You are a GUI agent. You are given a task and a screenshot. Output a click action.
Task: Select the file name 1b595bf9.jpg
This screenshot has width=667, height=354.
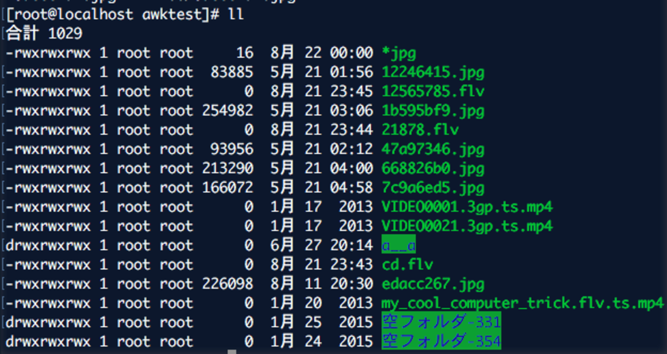point(433,111)
